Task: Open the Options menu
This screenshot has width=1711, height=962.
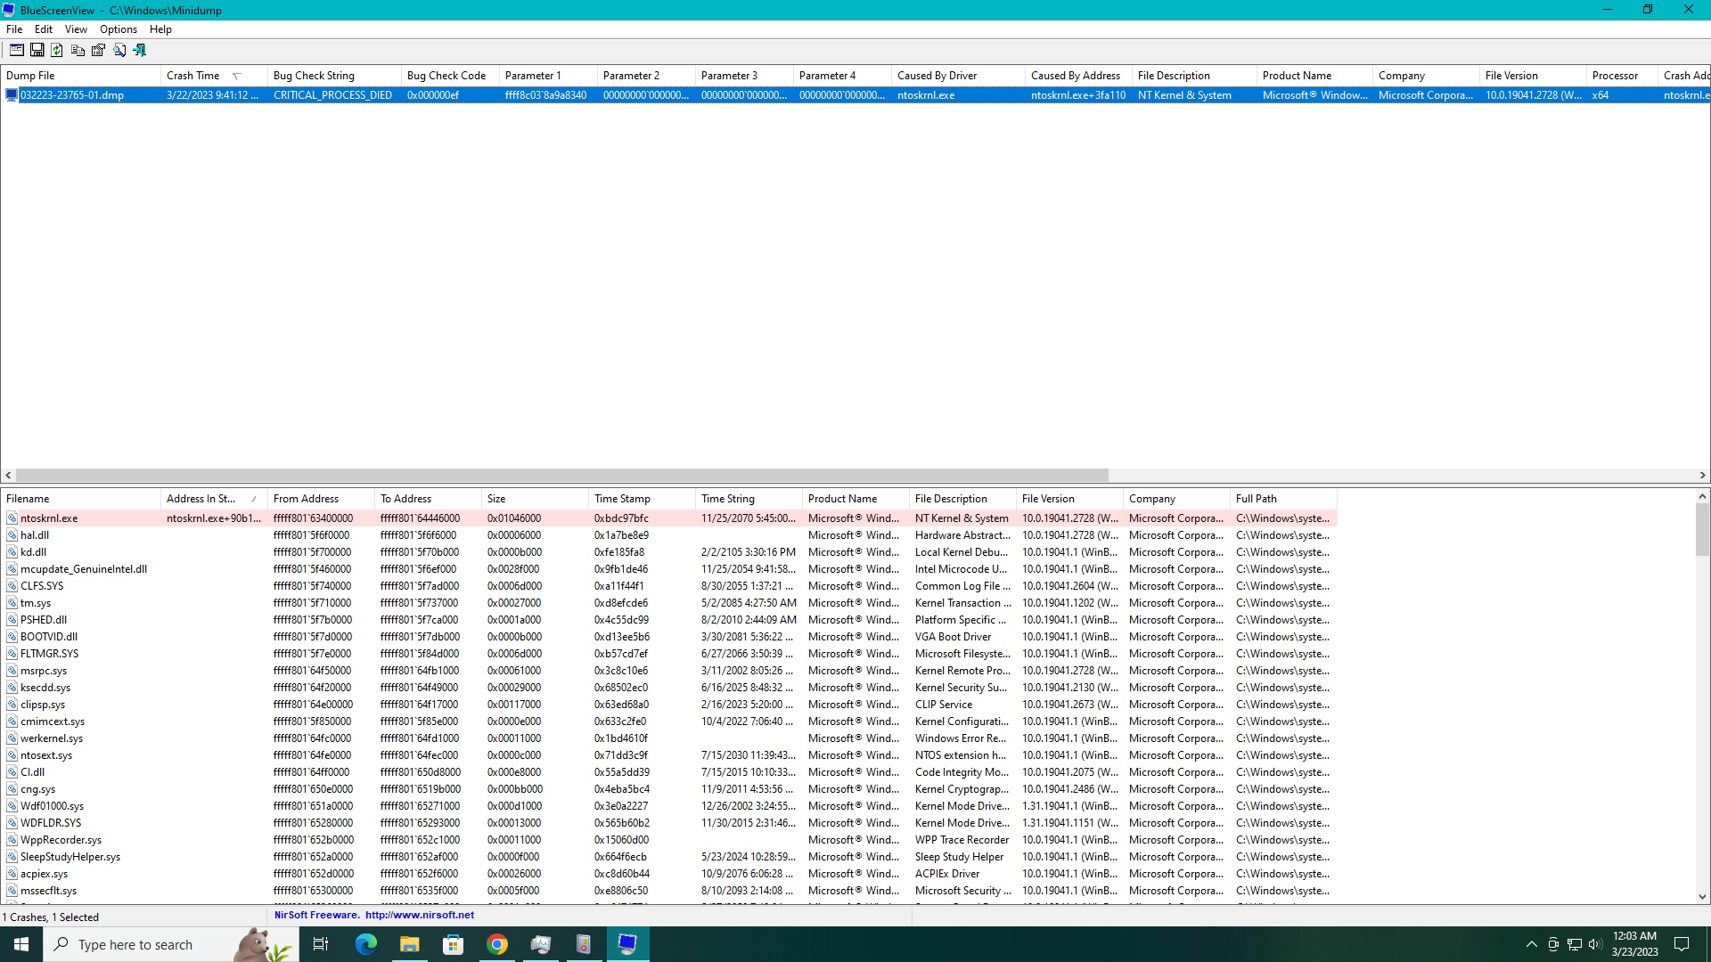Action: tap(119, 29)
